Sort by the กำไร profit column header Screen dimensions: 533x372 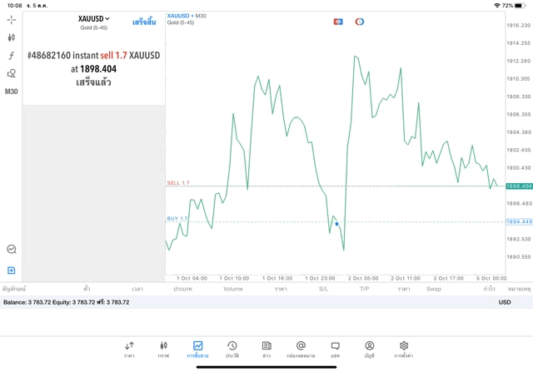point(489,289)
